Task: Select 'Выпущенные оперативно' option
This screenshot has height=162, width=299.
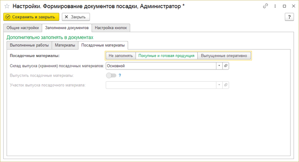Action: coord(224,56)
